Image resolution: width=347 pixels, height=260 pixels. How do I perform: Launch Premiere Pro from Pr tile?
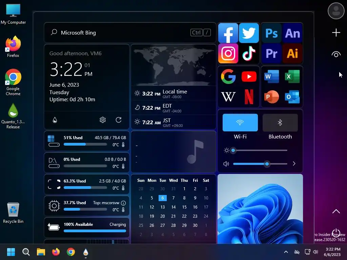point(271,53)
